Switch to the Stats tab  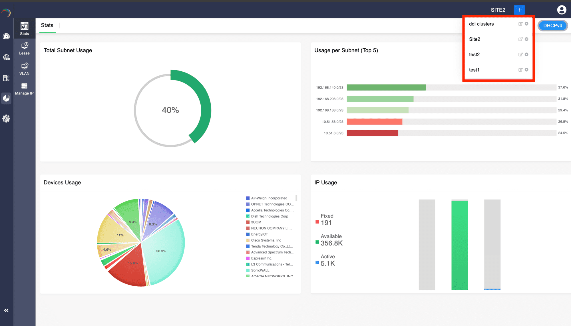pyautogui.click(x=47, y=25)
